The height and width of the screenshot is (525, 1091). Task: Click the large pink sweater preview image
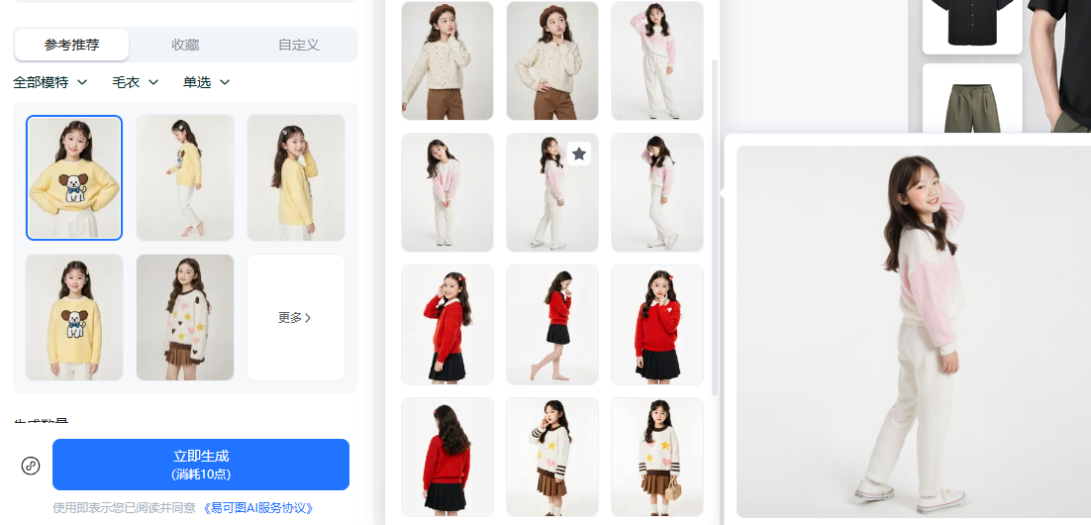coord(914,332)
